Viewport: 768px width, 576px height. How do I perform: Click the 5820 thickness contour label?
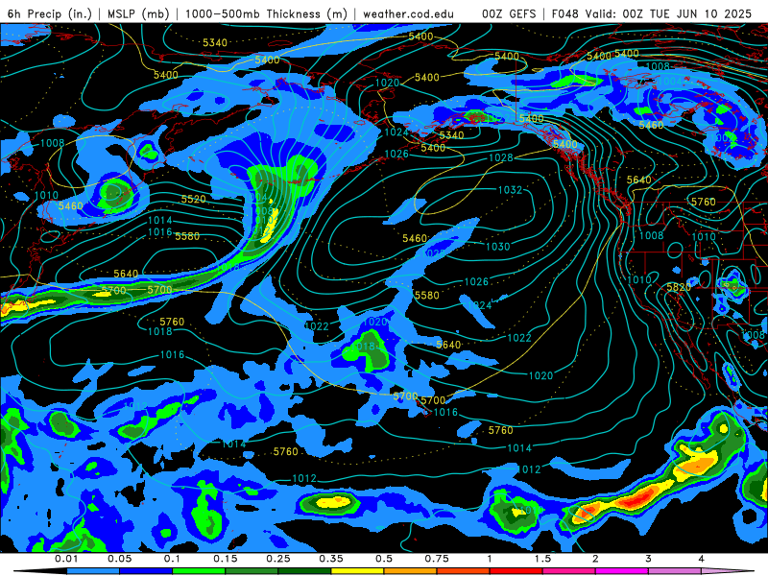click(679, 287)
